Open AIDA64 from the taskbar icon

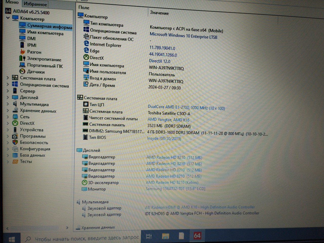[x=197, y=236]
